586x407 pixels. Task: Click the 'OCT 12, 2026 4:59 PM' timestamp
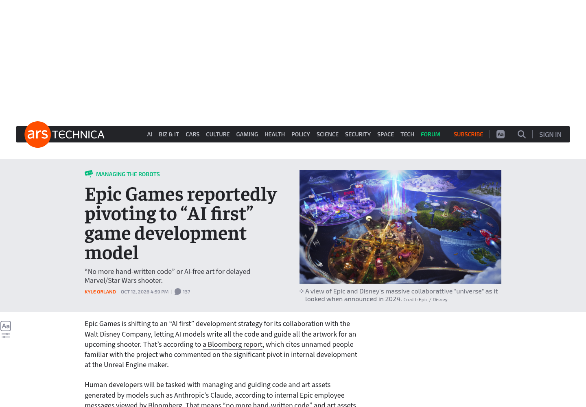(x=144, y=292)
